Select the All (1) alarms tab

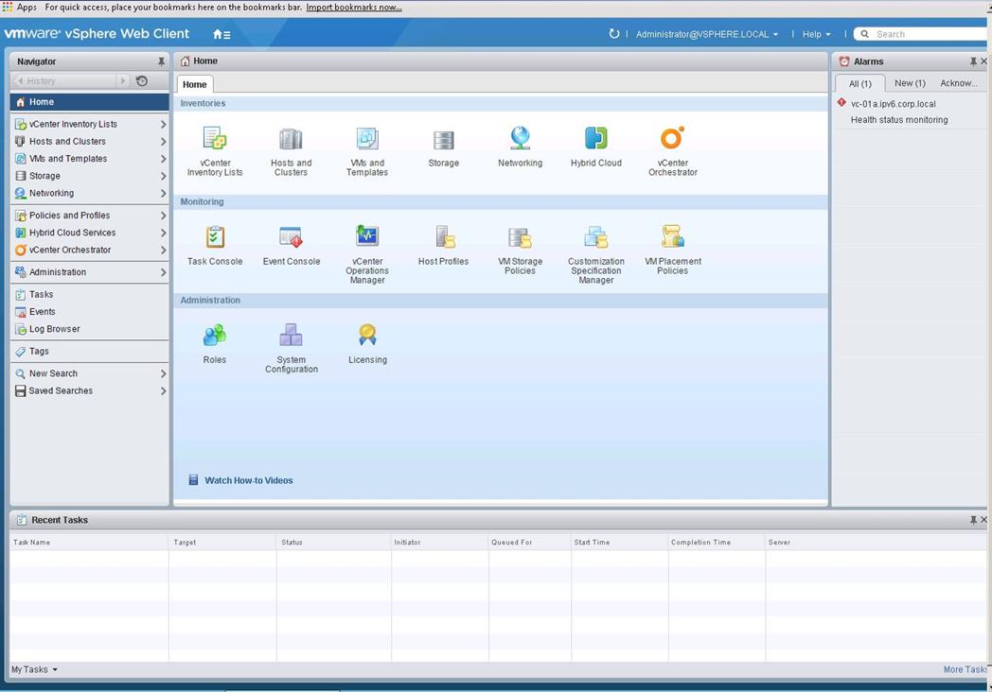[859, 83]
